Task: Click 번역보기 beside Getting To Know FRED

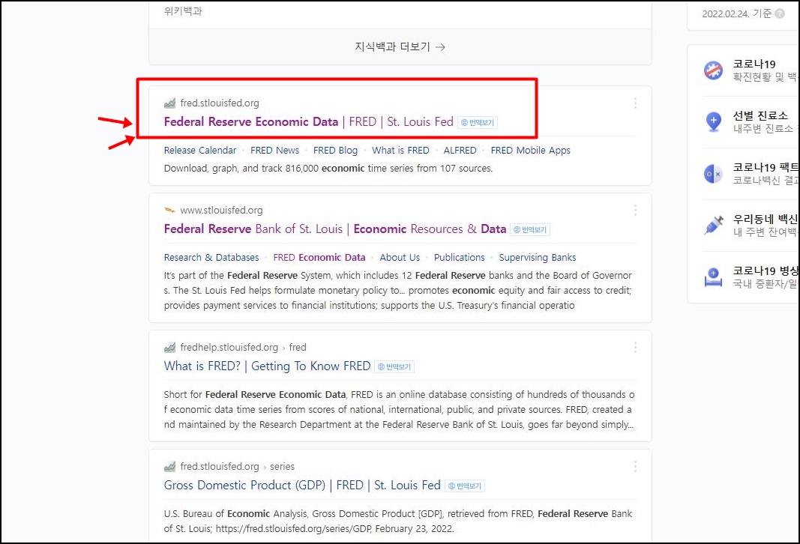Action: [394, 366]
